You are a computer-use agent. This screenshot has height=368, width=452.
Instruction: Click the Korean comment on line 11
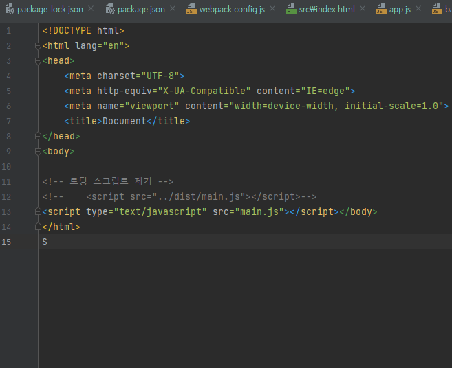(108, 181)
